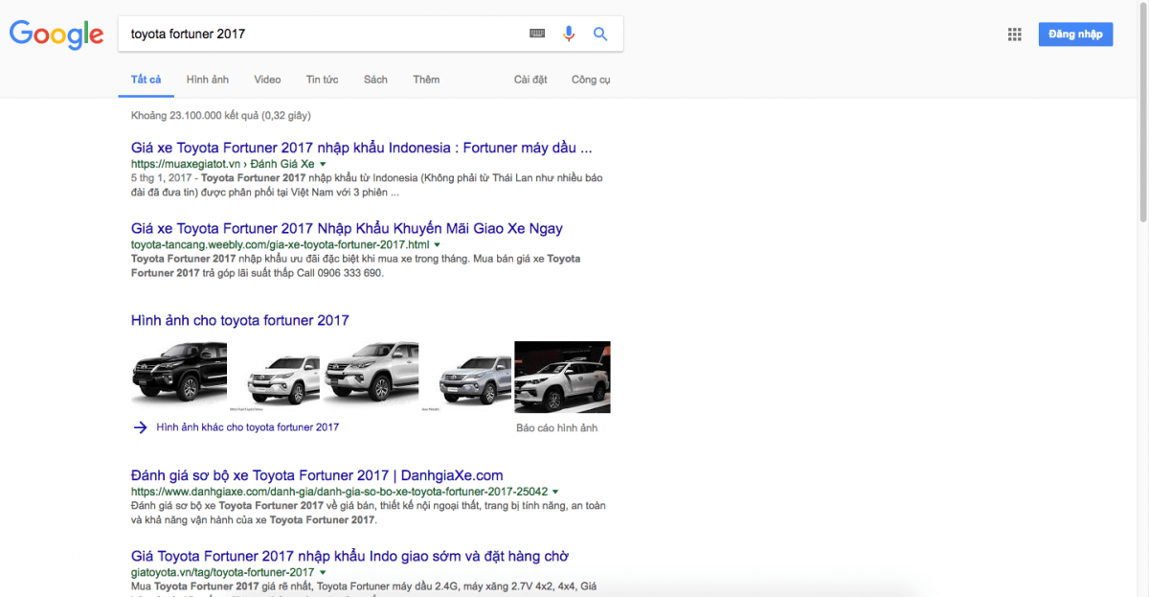Open the on-screen keyboard icon
The height and width of the screenshot is (597, 1149).
537,34
